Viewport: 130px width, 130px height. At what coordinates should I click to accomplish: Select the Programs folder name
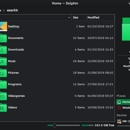pos(15,84)
